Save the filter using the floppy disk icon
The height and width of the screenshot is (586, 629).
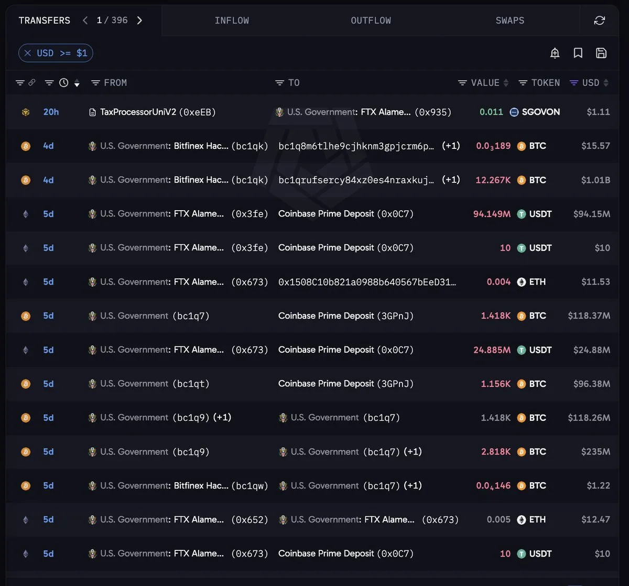(x=601, y=53)
